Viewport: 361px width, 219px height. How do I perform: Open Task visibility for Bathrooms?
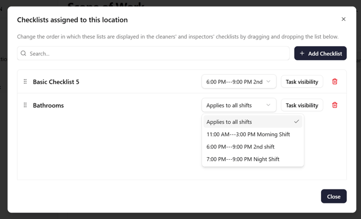pyautogui.click(x=302, y=105)
